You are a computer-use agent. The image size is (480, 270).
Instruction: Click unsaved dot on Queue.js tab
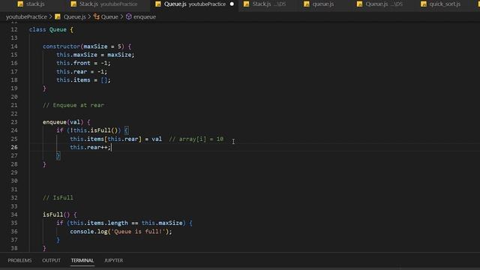click(232, 4)
